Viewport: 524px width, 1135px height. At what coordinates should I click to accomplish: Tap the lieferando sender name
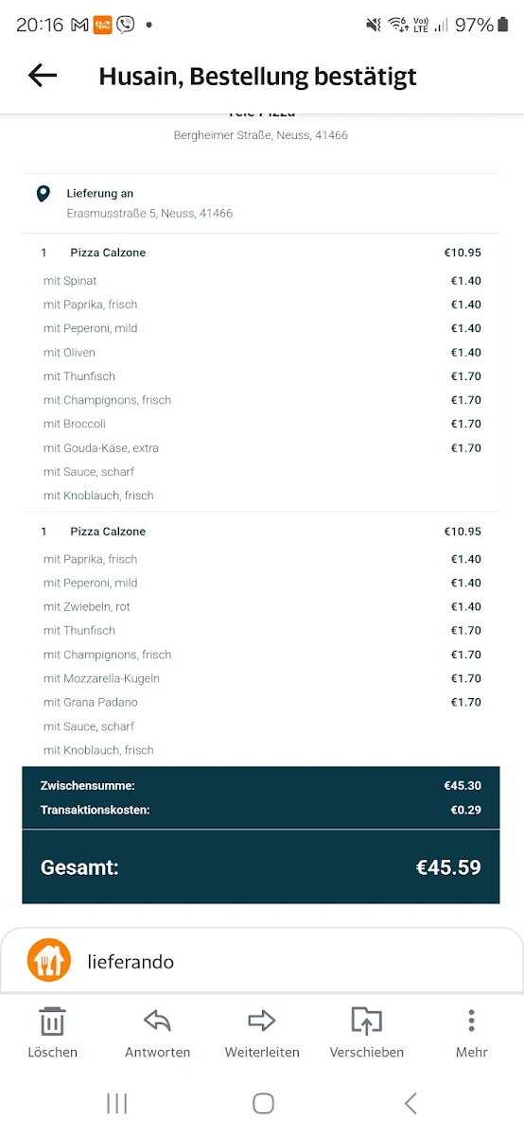pos(131,962)
